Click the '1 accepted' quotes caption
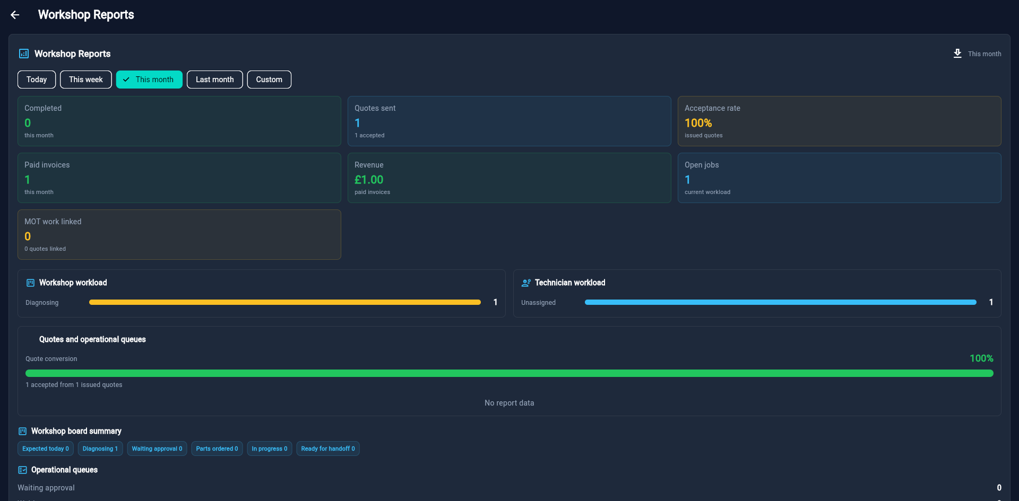 click(369, 135)
